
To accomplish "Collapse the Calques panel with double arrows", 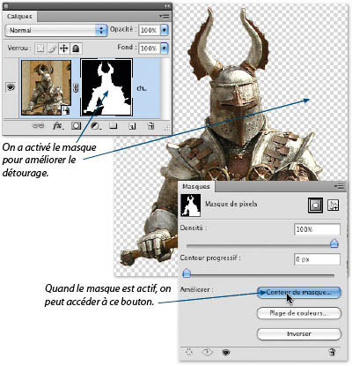I will (167, 6).
